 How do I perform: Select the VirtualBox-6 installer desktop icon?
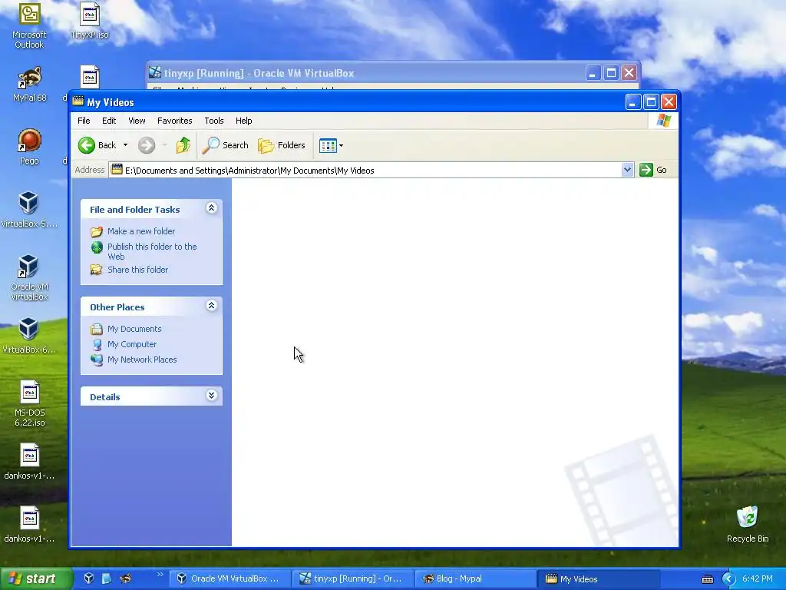tap(29, 336)
